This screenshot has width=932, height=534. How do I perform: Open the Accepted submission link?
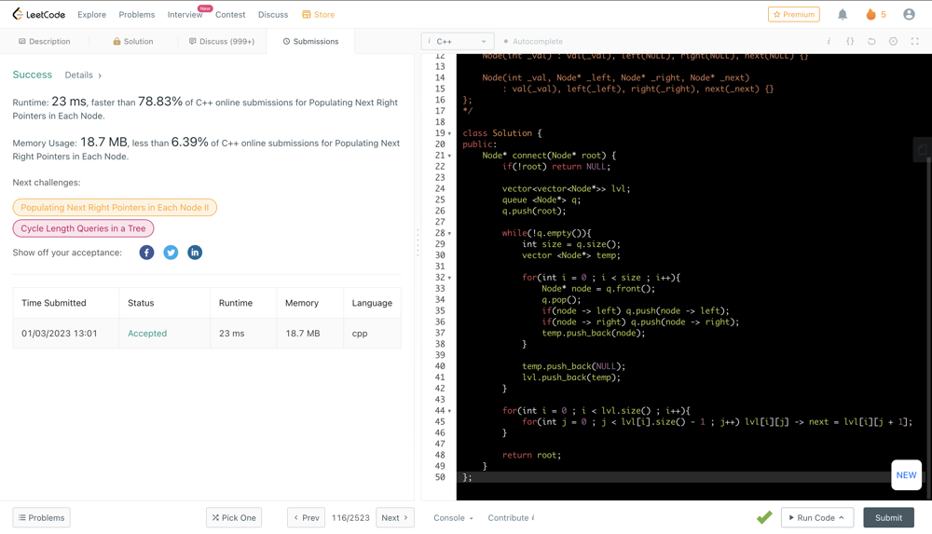147,333
